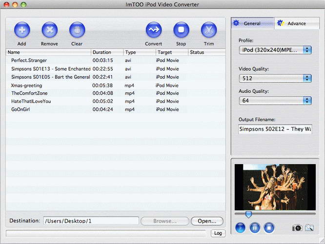Play the video preview
This screenshot has width=325, height=244.
coord(241,227)
